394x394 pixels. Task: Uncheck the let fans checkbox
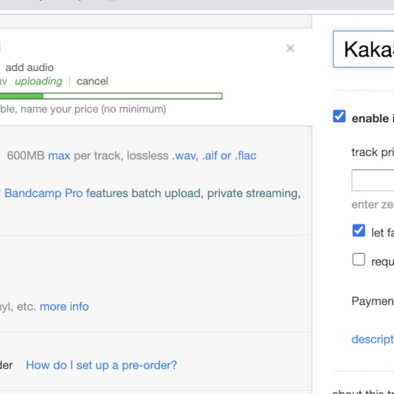359,231
